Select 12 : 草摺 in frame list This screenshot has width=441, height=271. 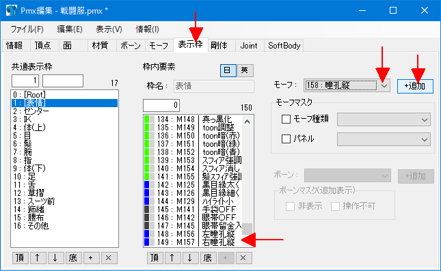64,193
